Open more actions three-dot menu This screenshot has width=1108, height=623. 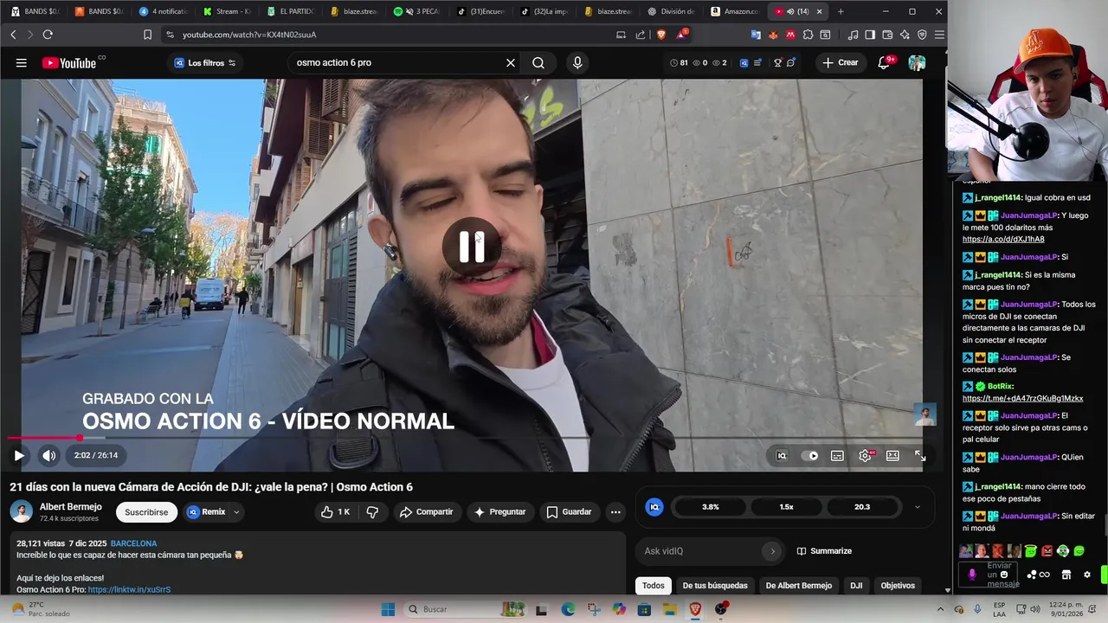pyautogui.click(x=615, y=512)
